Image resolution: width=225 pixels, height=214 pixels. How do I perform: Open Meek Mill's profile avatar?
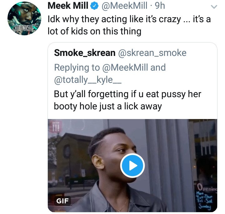(x=24, y=19)
